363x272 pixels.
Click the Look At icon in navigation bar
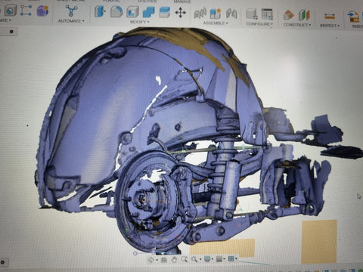(164, 259)
